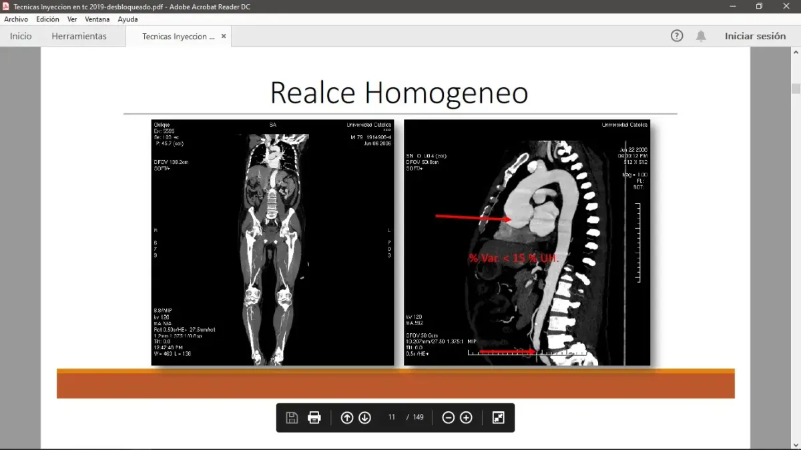The image size is (801, 450).
Task: Open the Archivo menu
Action: pyautogui.click(x=16, y=19)
